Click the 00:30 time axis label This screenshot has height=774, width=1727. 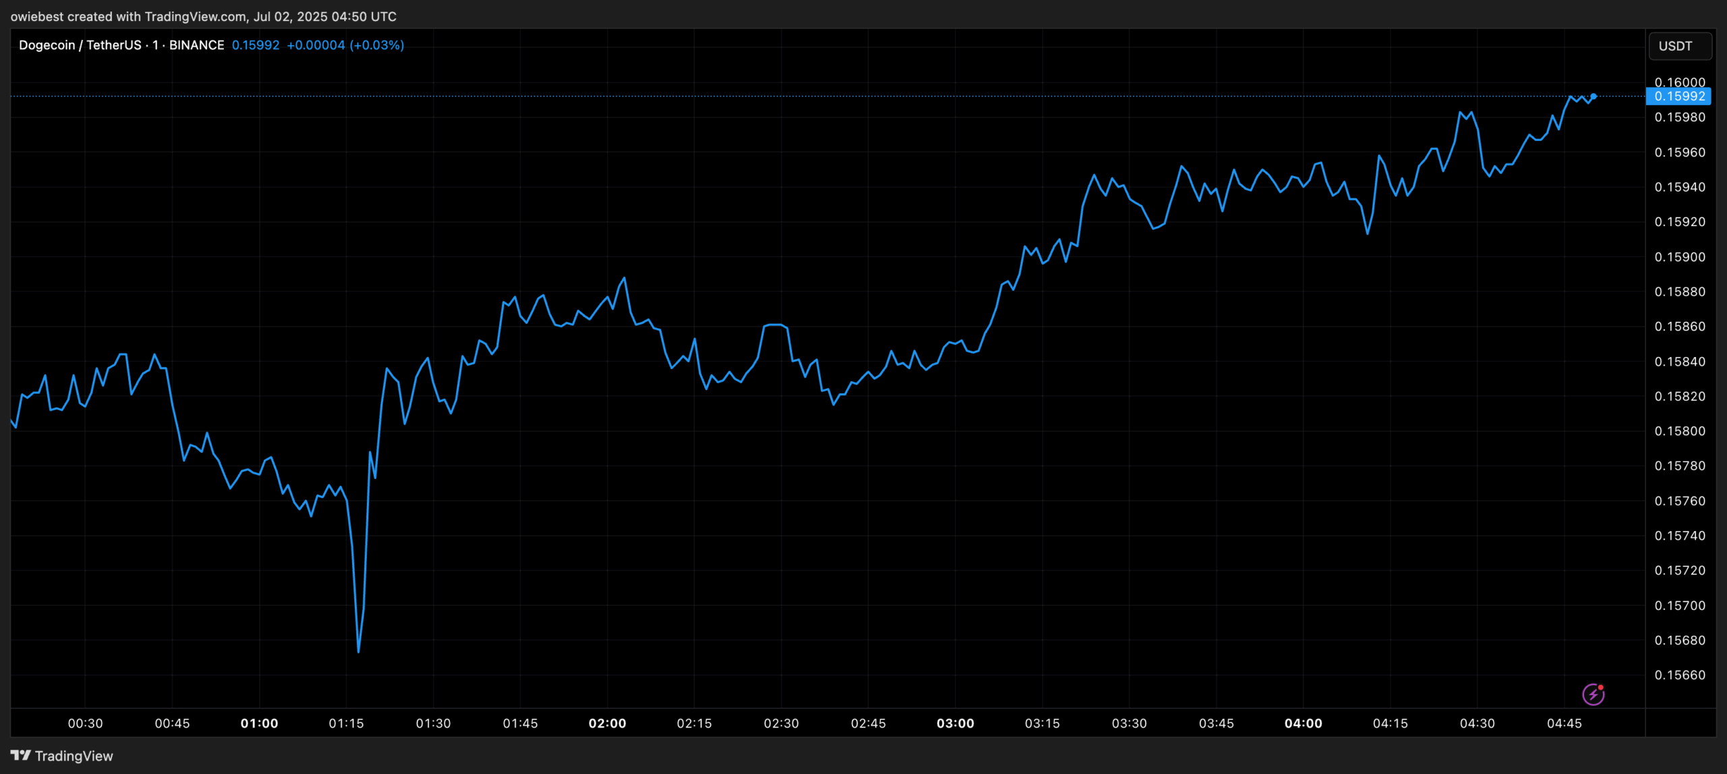click(85, 723)
